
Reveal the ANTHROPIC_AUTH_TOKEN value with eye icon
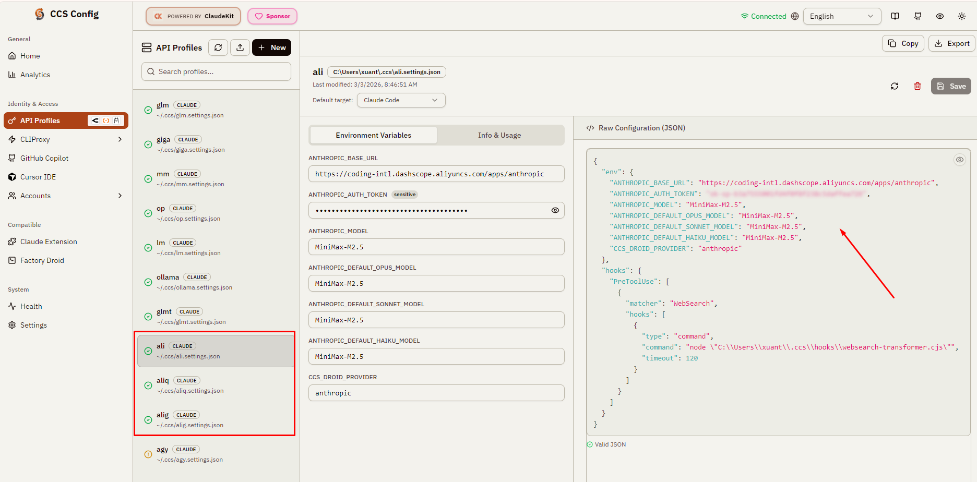pyautogui.click(x=555, y=210)
